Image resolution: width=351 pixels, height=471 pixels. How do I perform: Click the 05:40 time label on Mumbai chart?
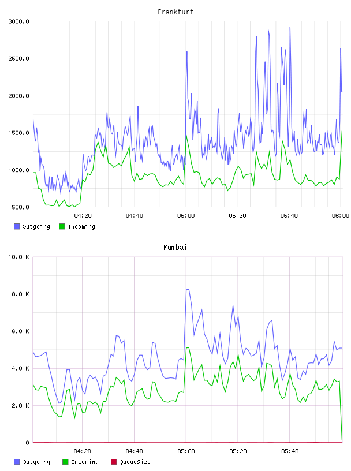(x=290, y=451)
